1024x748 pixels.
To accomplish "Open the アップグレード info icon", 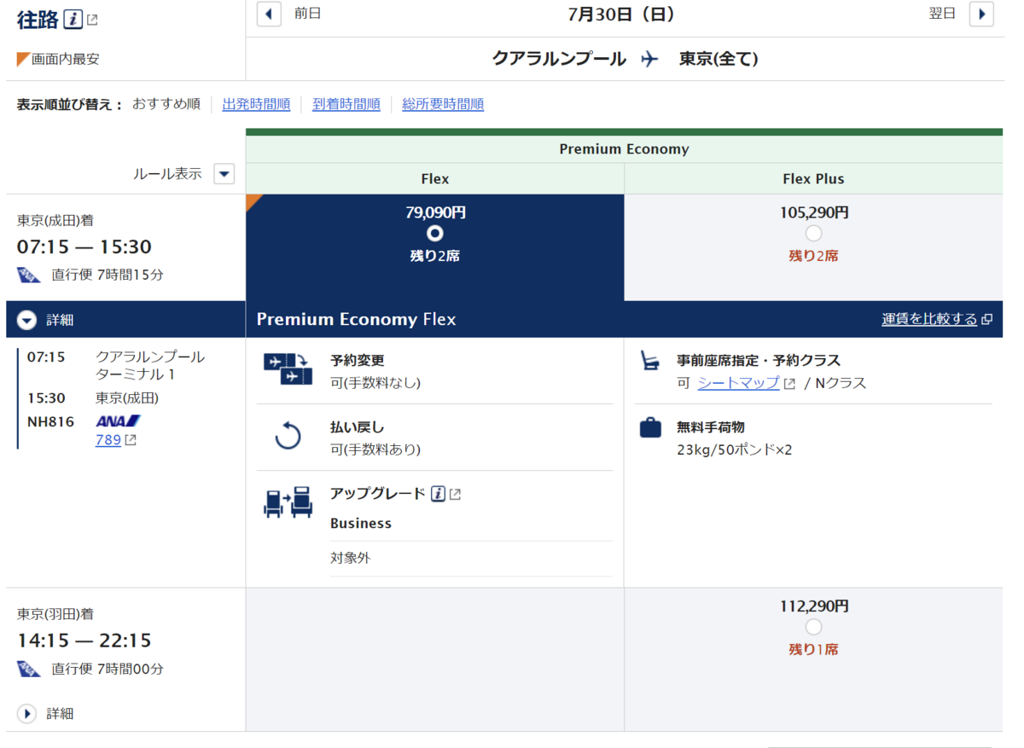I will tap(438, 494).
